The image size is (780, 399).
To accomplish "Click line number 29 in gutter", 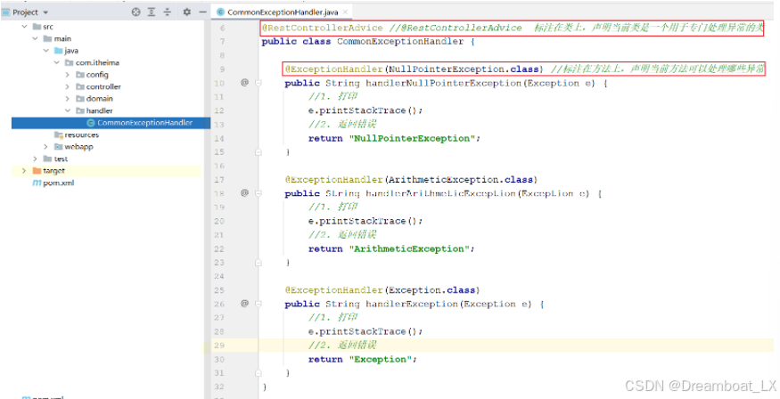I will [x=220, y=345].
